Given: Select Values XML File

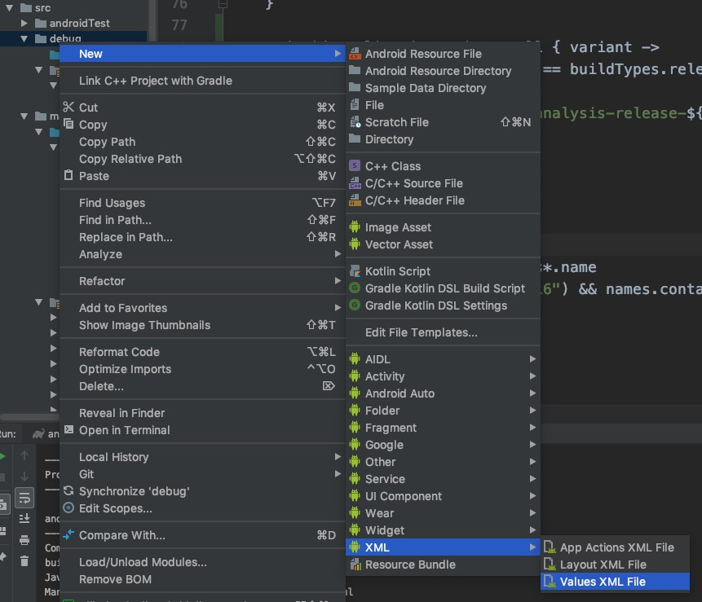Looking at the screenshot, I should pos(603,582).
